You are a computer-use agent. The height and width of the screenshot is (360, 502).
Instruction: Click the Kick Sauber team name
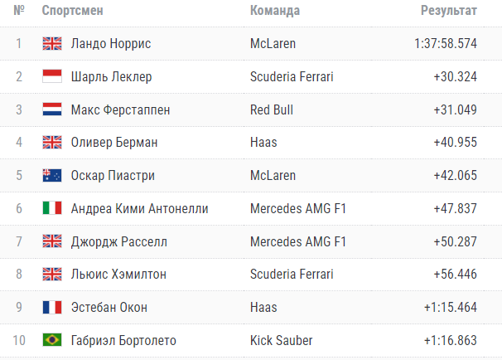pos(280,340)
